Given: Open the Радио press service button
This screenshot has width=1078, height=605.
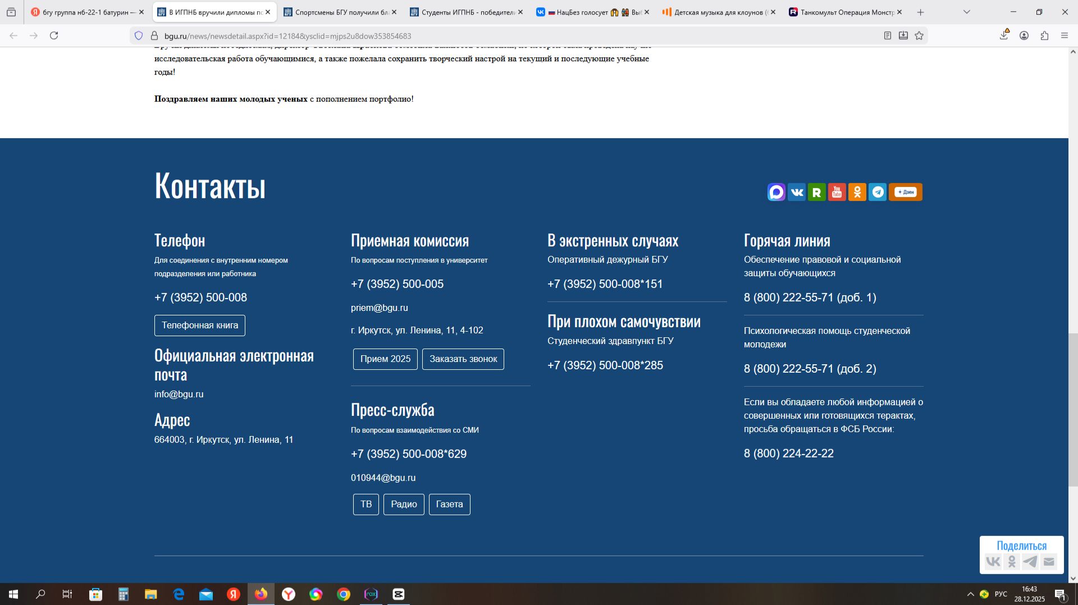Looking at the screenshot, I should coord(404,505).
